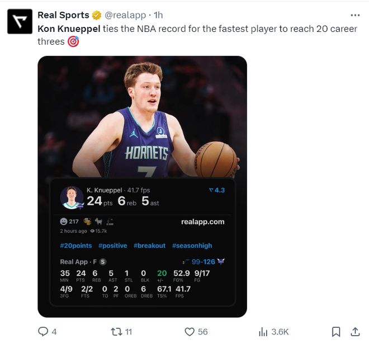
Task: Click the gold verified badge
Action: 96,15
